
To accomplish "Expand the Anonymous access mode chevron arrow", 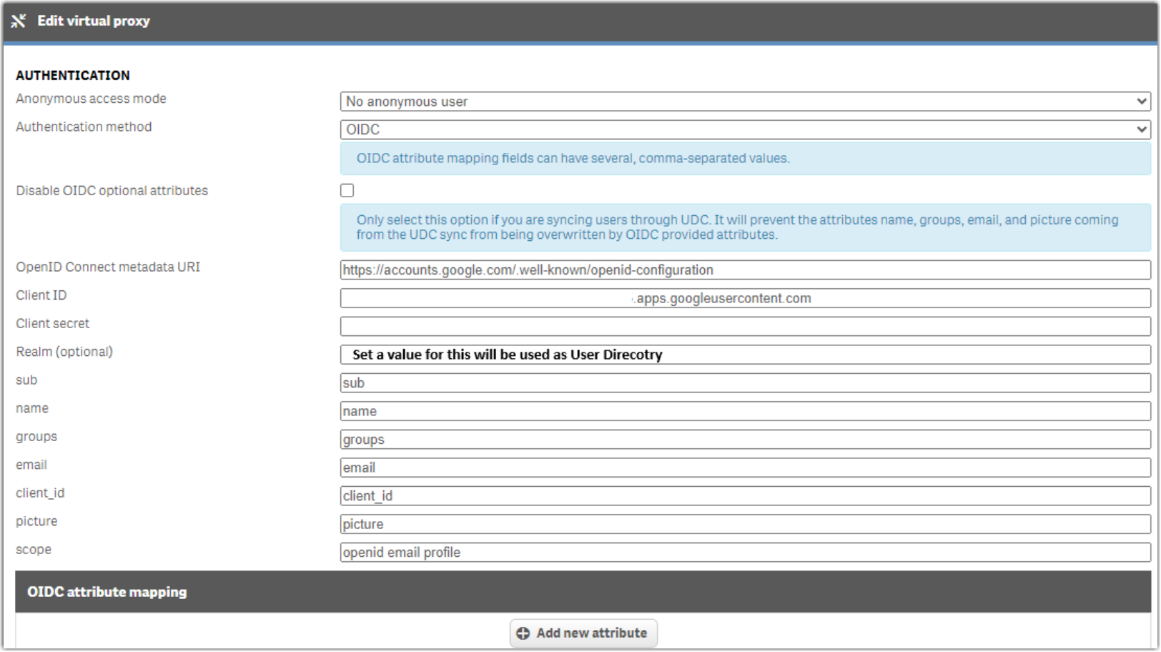I will pyautogui.click(x=1143, y=101).
